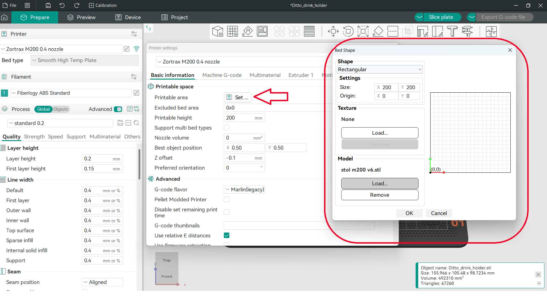Open the Bed type dropdown
547x308 pixels.
point(84,60)
